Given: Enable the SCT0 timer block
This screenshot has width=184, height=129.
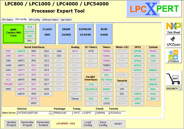Looking at the screenshot, I should (x=91, y=51).
